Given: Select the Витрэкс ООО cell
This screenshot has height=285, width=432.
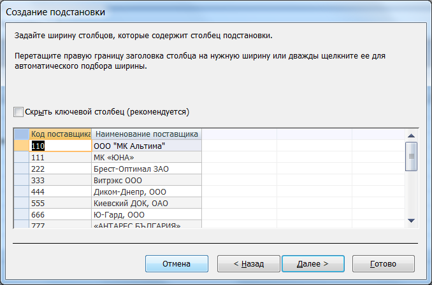Looking at the screenshot, I should (147, 181).
